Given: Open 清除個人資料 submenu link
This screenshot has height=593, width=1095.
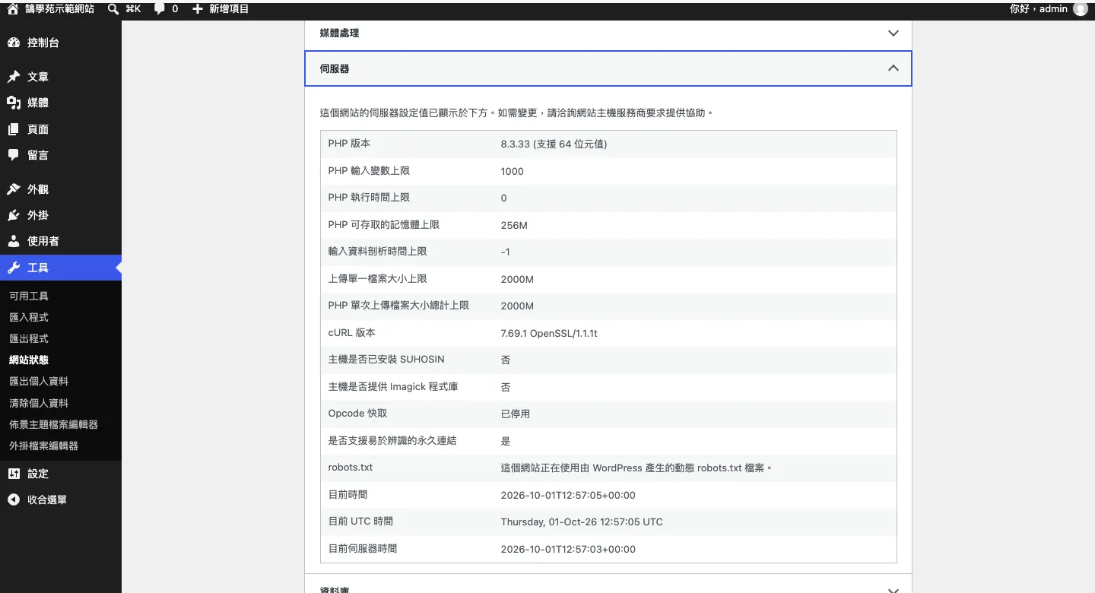Looking at the screenshot, I should [x=39, y=403].
